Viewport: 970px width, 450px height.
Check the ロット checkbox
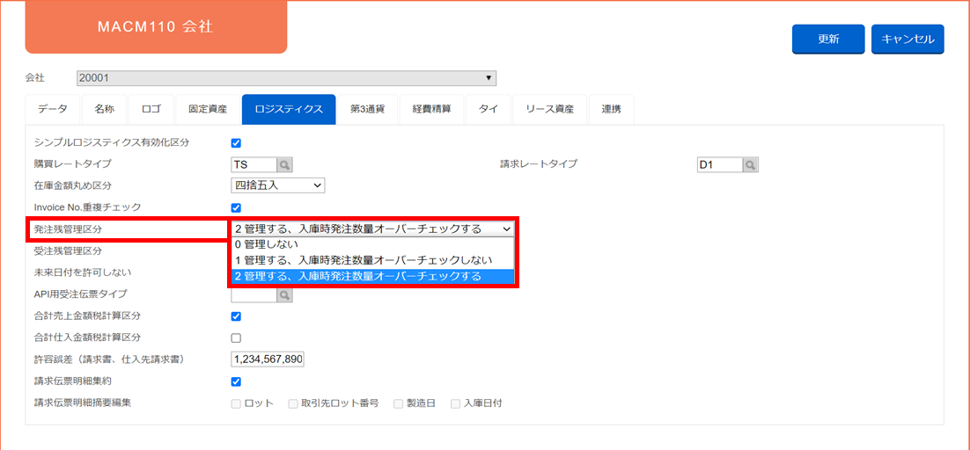click(236, 403)
